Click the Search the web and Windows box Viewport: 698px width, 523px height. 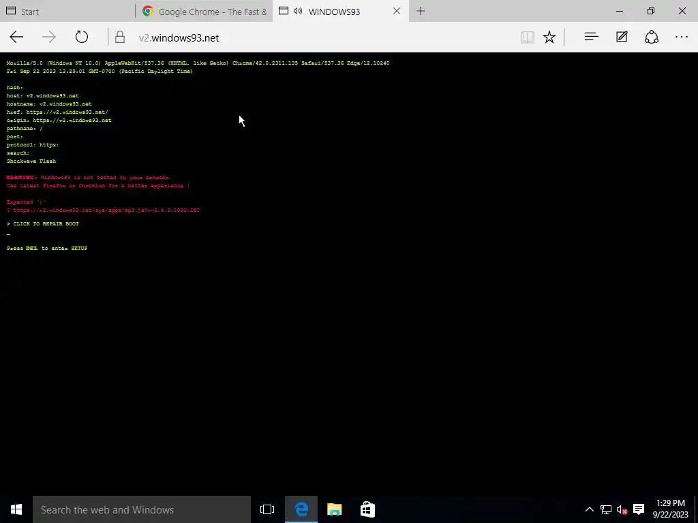coord(142,509)
